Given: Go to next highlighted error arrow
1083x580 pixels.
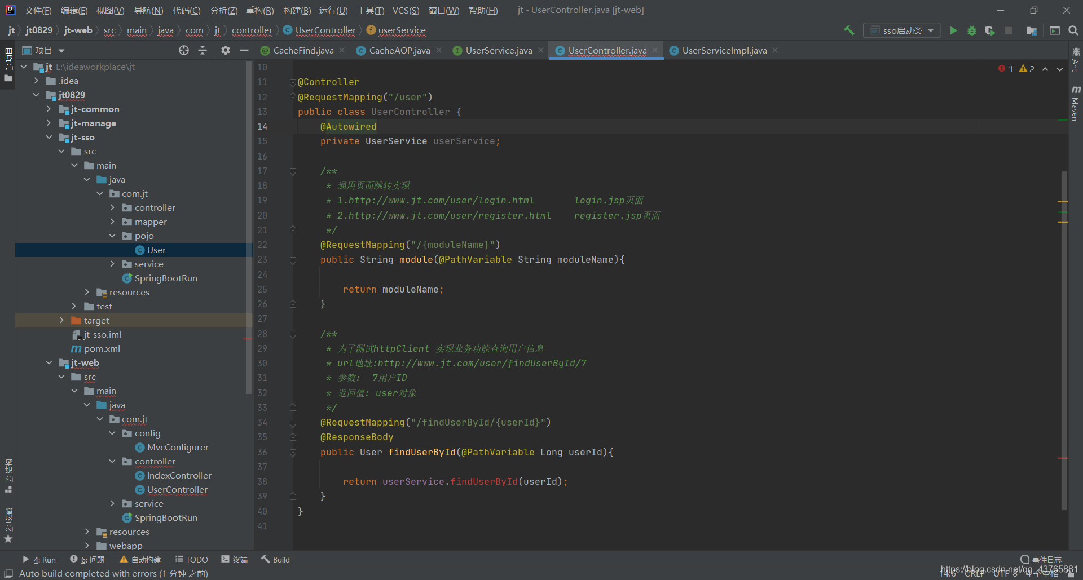Looking at the screenshot, I should click(1060, 69).
